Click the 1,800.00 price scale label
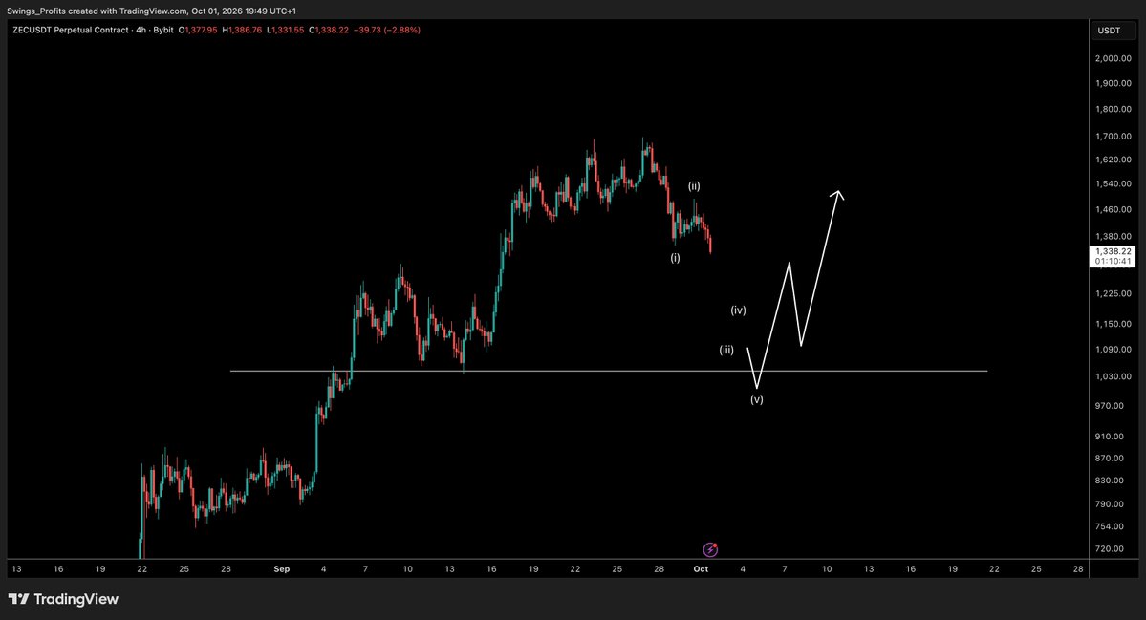1146x620 pixels. pos(1114,110)
